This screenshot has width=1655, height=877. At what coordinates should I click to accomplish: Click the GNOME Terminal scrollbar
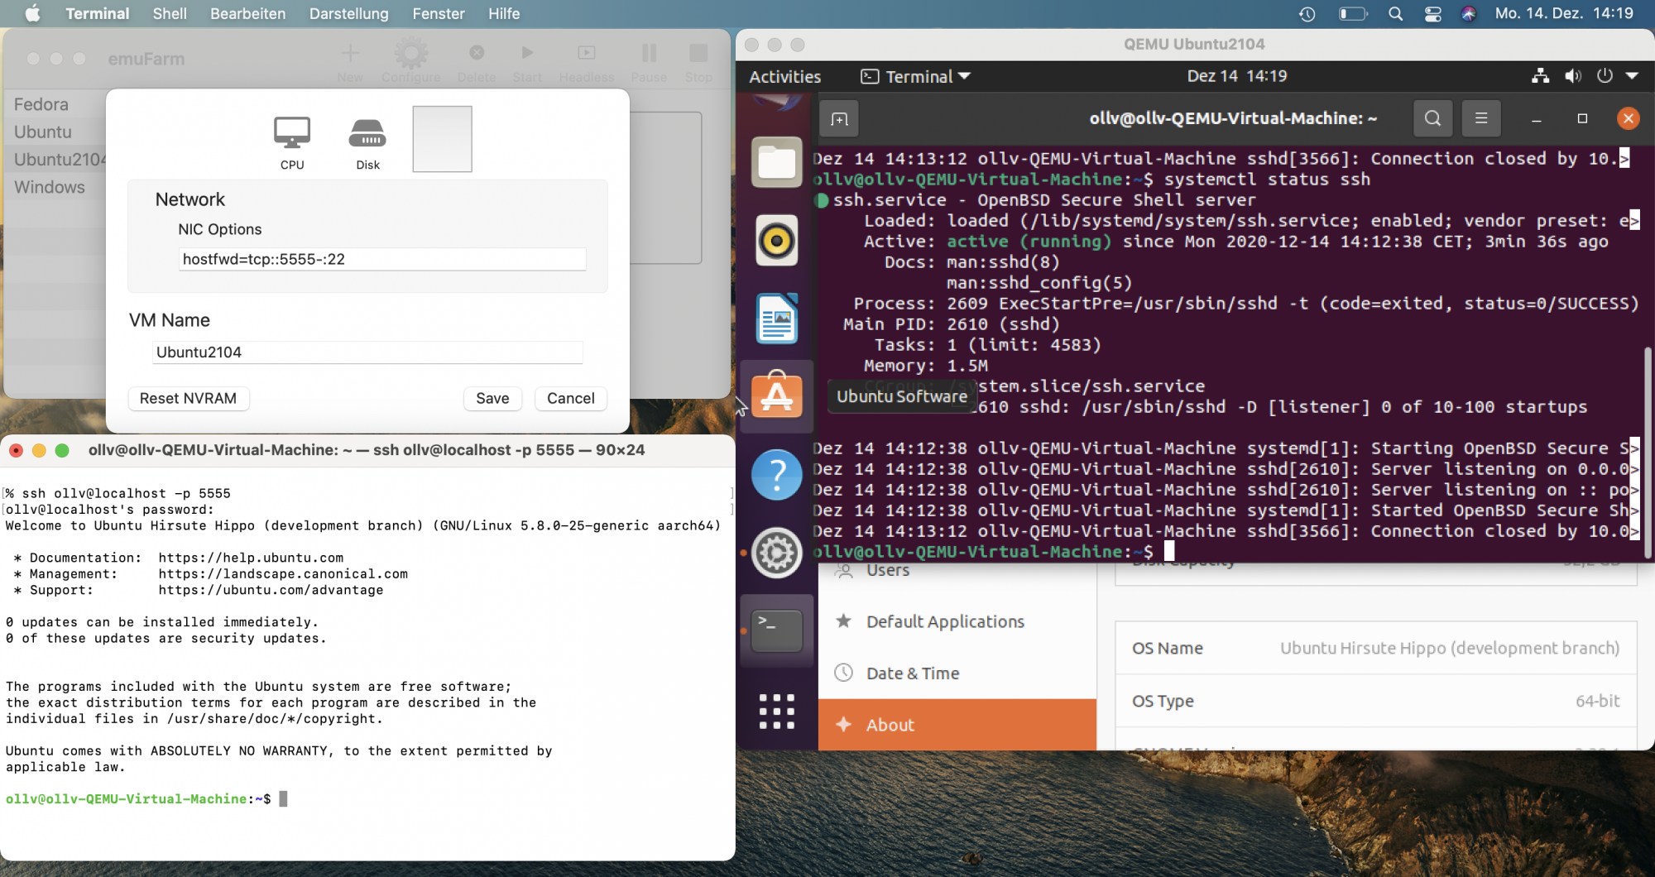coord(1648,452)
